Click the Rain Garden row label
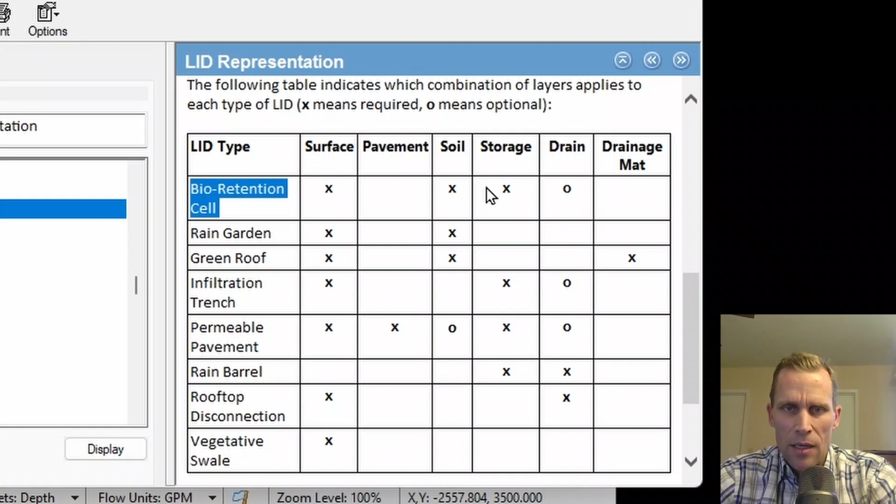Screen dimensions: 896x504 (230, 233)
